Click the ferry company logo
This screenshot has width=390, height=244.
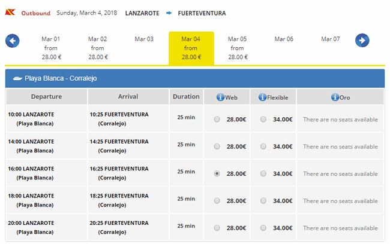(x=10, y=12)
